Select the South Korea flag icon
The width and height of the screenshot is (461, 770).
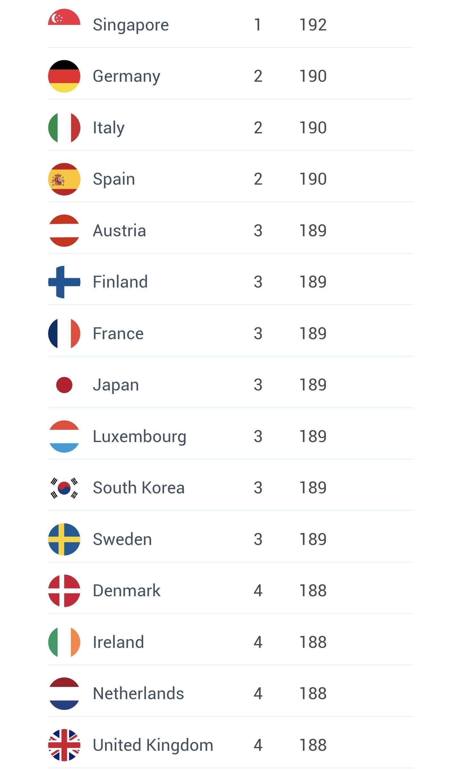[64, 488]
